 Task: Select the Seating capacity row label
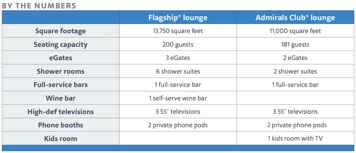pos(61,45)
